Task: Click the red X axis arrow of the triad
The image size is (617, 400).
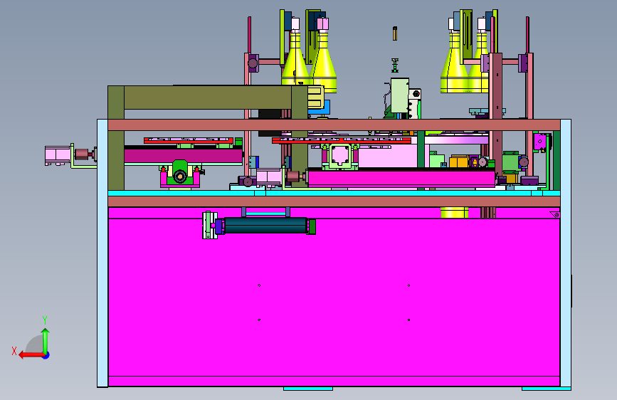Action: point(31,355)
